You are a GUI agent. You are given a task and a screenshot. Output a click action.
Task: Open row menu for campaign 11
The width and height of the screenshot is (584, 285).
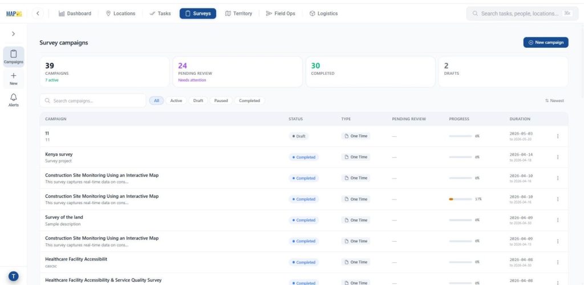coord(558,136)
